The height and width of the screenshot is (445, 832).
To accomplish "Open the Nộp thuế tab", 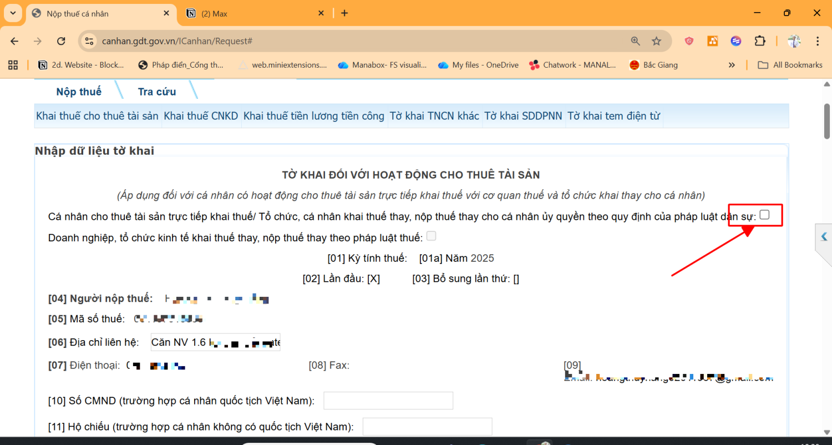I will 79,92.
